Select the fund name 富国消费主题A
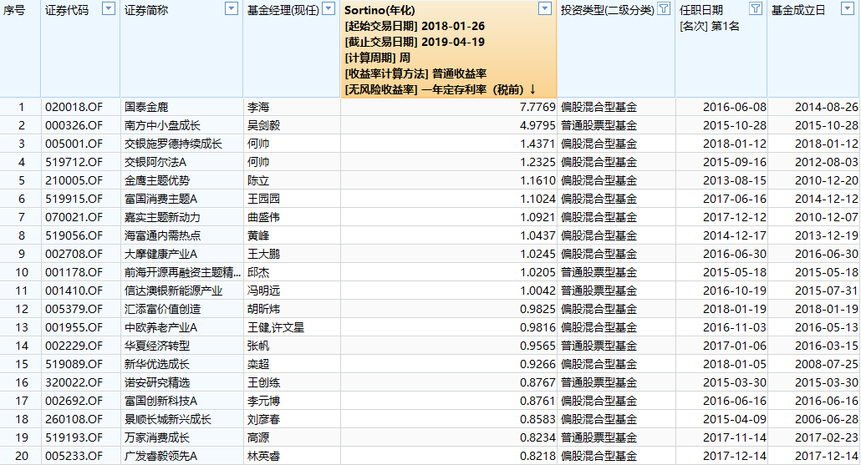 tap(160, 199)
